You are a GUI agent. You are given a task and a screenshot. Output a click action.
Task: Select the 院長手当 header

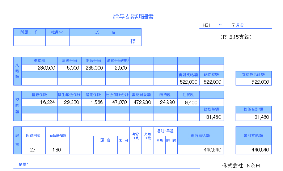(x=69, y=61)
